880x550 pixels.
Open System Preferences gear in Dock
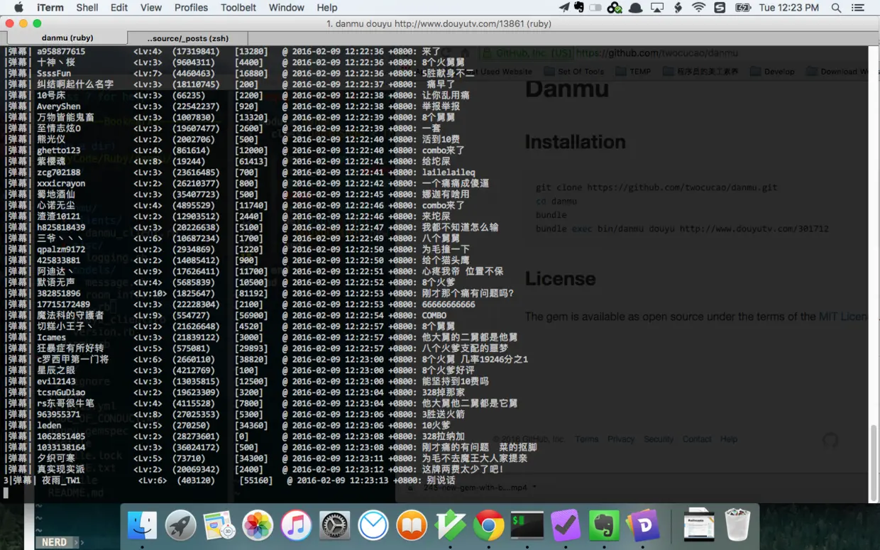[x=335, y=526]
